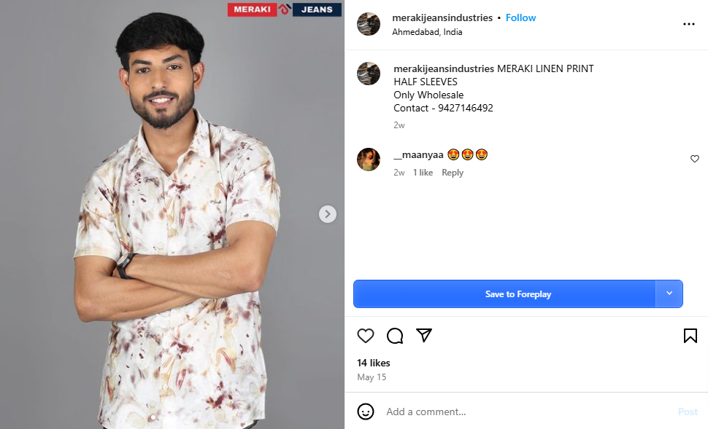View __maanyaa's profile avatar
The image size is (708, 429).
[x=369, y=159]
